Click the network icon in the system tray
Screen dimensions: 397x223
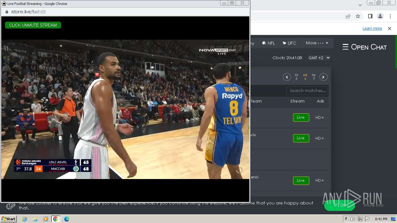360,219
